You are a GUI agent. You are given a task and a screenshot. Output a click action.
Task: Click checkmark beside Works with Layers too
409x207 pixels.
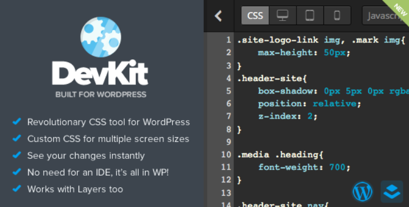tap(17, 188)
